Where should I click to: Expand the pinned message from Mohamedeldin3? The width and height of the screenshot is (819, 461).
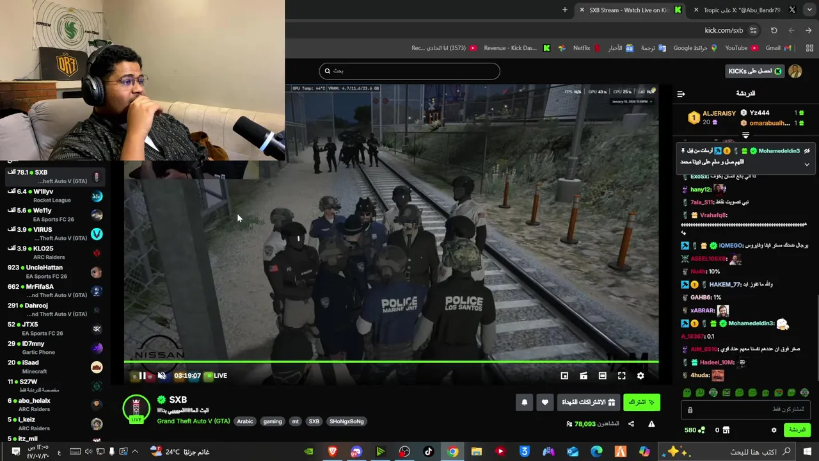(807, 165)
